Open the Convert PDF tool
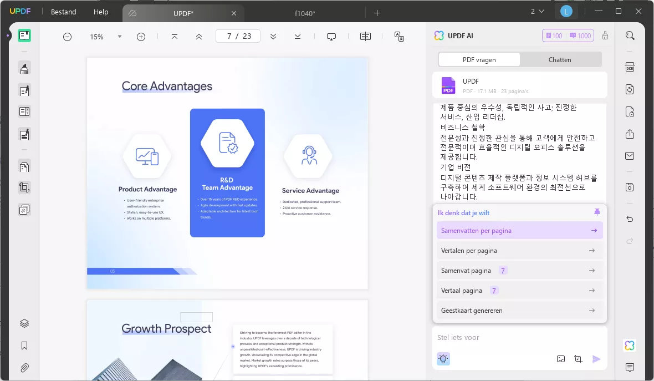This screenshot has width=654, height=381. point(630,89)
